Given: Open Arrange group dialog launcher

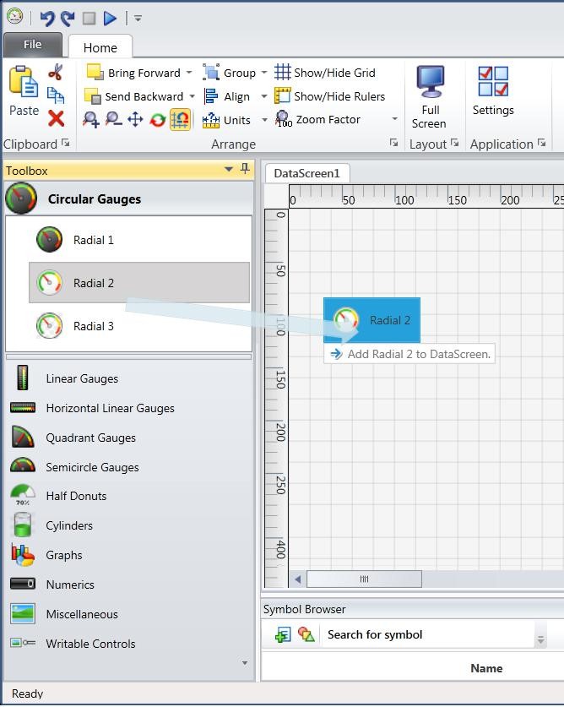Looking at the screenshot, I should [393, 143].
